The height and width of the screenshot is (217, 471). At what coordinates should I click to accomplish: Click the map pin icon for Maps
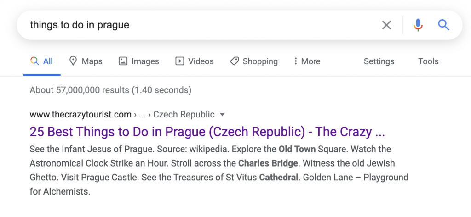coord(73,61)
